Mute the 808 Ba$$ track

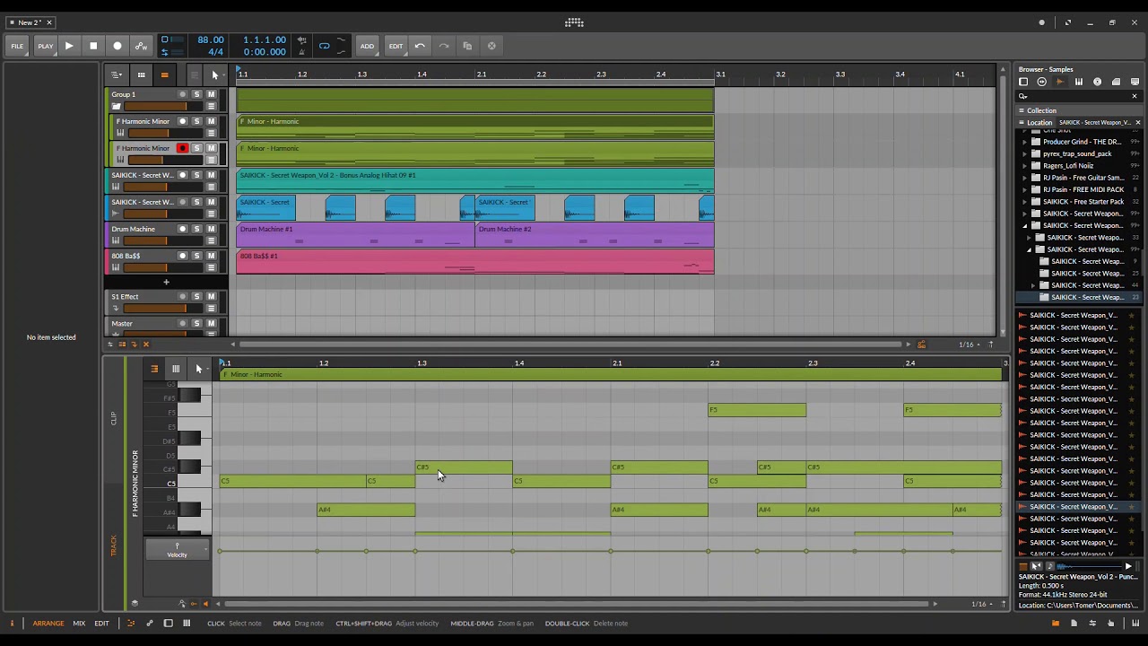click(x=211, y=256)
